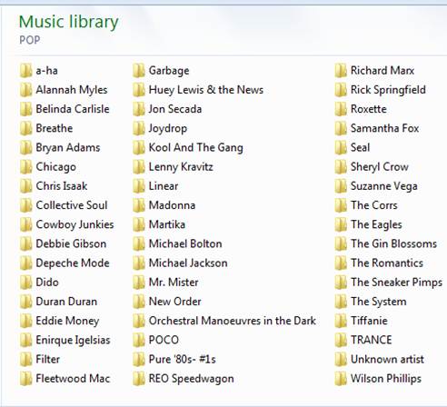The height and width of the screenshot is (407, 447).
Task: Click the Eddie Money folder icon
Action: (26, 321)
